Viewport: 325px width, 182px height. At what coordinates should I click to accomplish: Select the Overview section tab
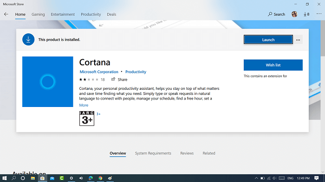click(118, 153)
